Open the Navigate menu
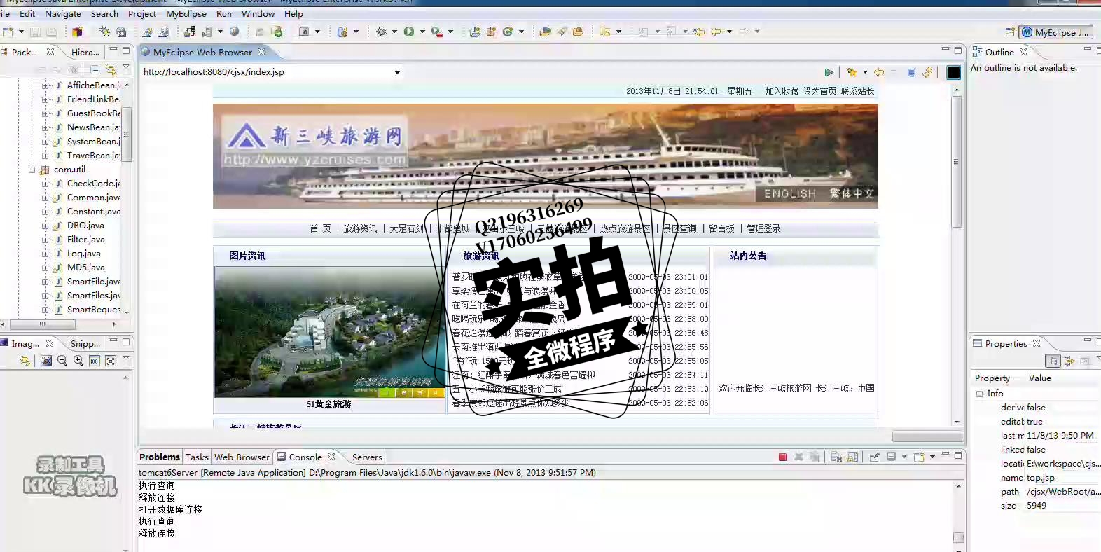This screenshot has width=1101, height=552. 63,13
